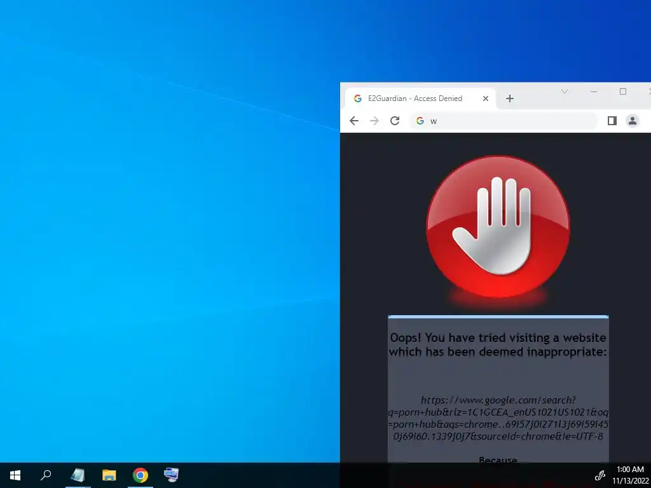Viewport: 651px width, 488px height.
Task: Click the grayed forward arrow in Chrome
Action: click(374, 121)
